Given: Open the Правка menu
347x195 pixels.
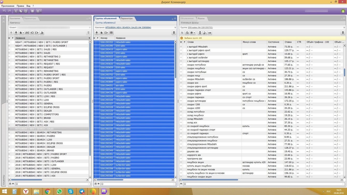Looking at the screenshot, I should click(20, 6).
